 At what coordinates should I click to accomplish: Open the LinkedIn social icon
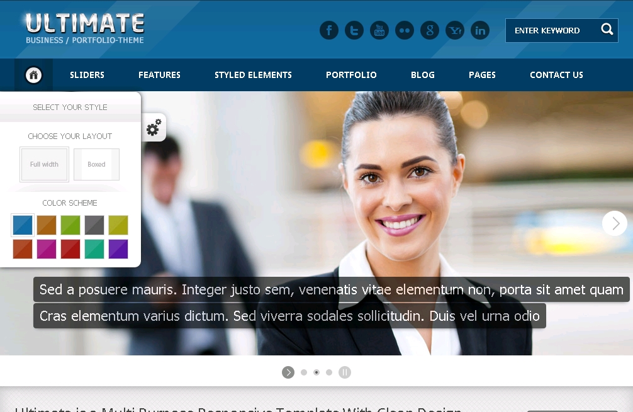pyautogui.click(x=480, y=30)
